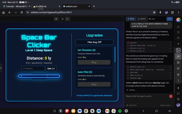This screenshot has height=114, width=182.
Task: Click the glowing space bar button
Action: coord(39,76)
